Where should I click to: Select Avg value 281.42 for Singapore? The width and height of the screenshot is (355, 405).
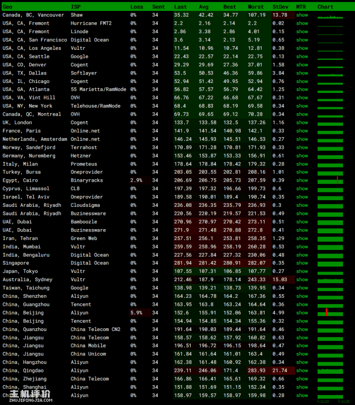[207, 263]
